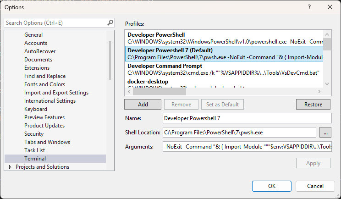Viewport: 341px width, 199px height.
Task: Click the Restore button
Action: tap(313, 105)
